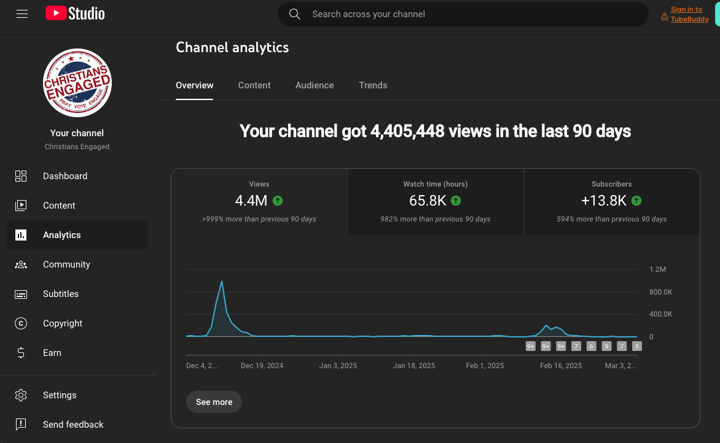Click the Send feedback icon

tap(21, 425)
